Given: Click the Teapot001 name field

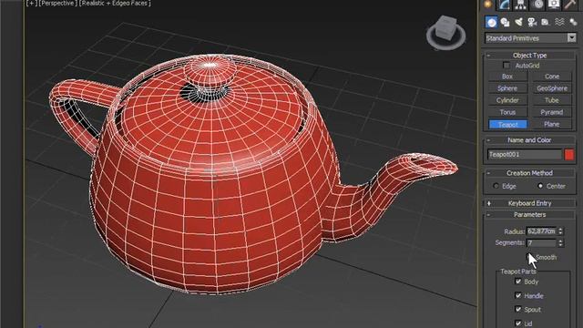Looking at the screenshot, I should point(525,154).
